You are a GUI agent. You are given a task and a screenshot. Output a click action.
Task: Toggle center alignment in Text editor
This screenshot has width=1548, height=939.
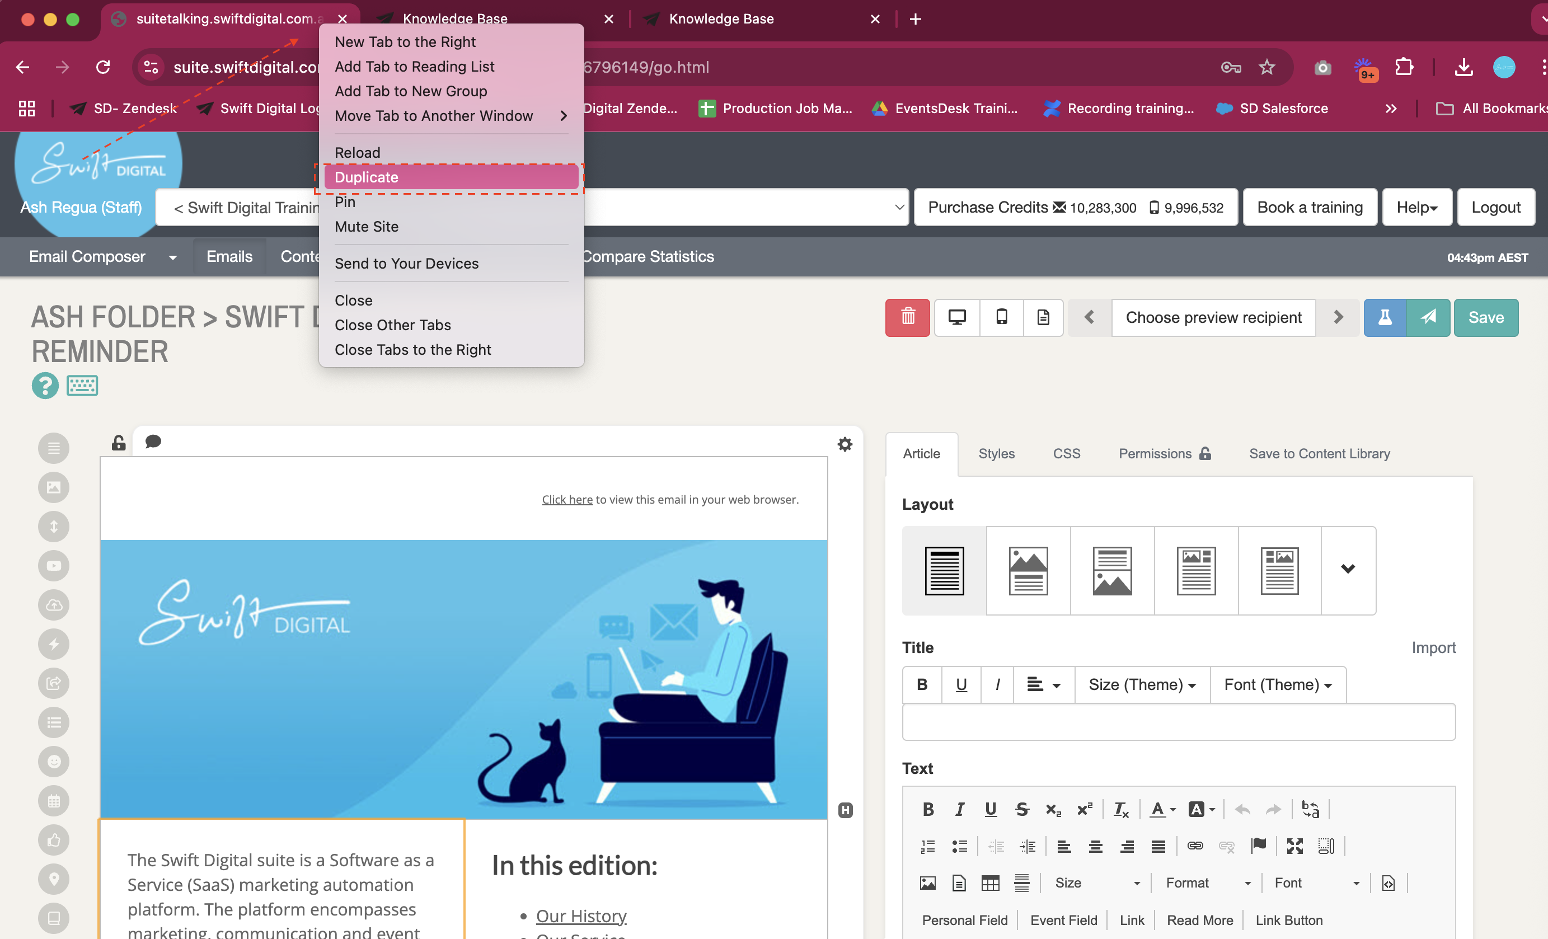click(x=1095, y=846)
